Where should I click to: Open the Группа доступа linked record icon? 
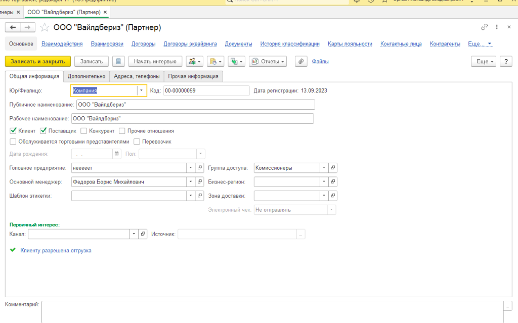tap(333, 168)
